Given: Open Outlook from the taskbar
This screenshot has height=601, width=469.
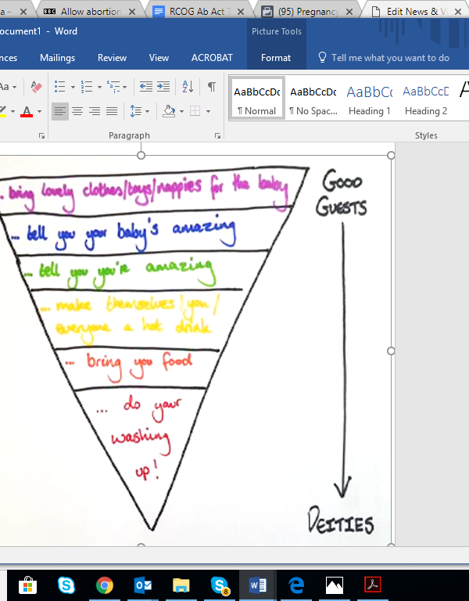Looking at the screenshot, I should (143, 585).
